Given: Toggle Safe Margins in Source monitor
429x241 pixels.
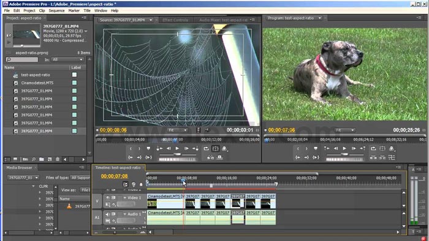Looking at the screenshot, I should coord(215,149).
